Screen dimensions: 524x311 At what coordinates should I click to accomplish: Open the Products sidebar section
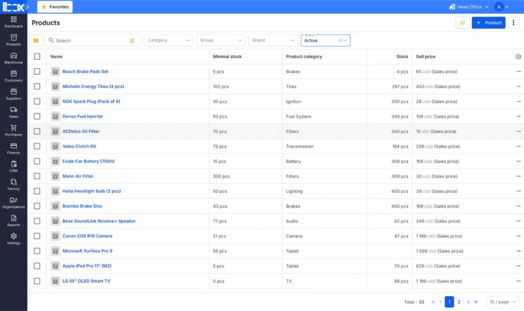pos(14,40)
